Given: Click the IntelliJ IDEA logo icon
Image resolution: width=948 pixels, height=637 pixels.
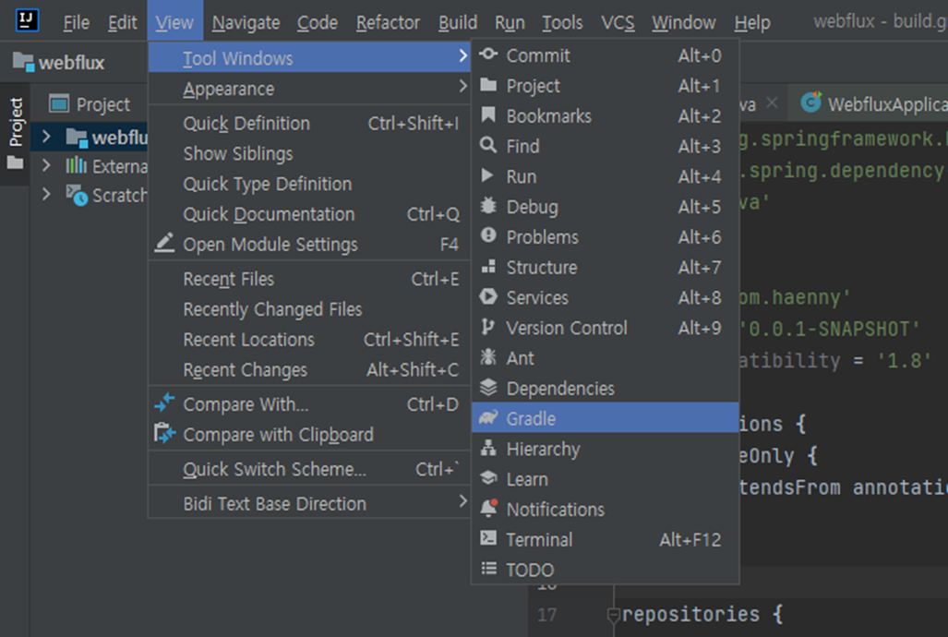Looking at the screenshot, I should tap(27, 20).
